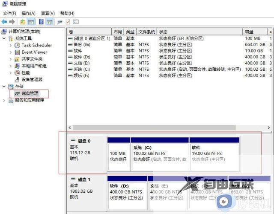Click the 设备管理器 device icon
274x214 pixels.
17,80
